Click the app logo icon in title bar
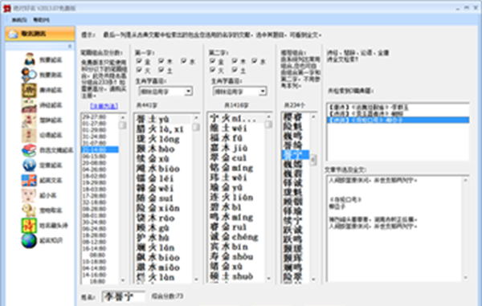482x306 pixels. coord(6,8)
